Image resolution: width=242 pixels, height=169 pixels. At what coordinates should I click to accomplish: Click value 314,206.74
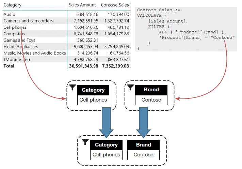click(88, 53)
